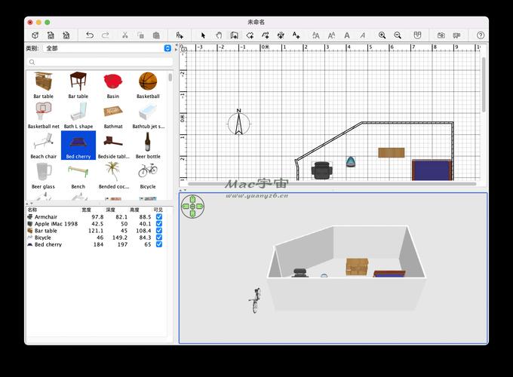The height and width of the screenshot is (377, 513).
Task: Sort furniture list by 名称 column header
Action: coord(32,210)
